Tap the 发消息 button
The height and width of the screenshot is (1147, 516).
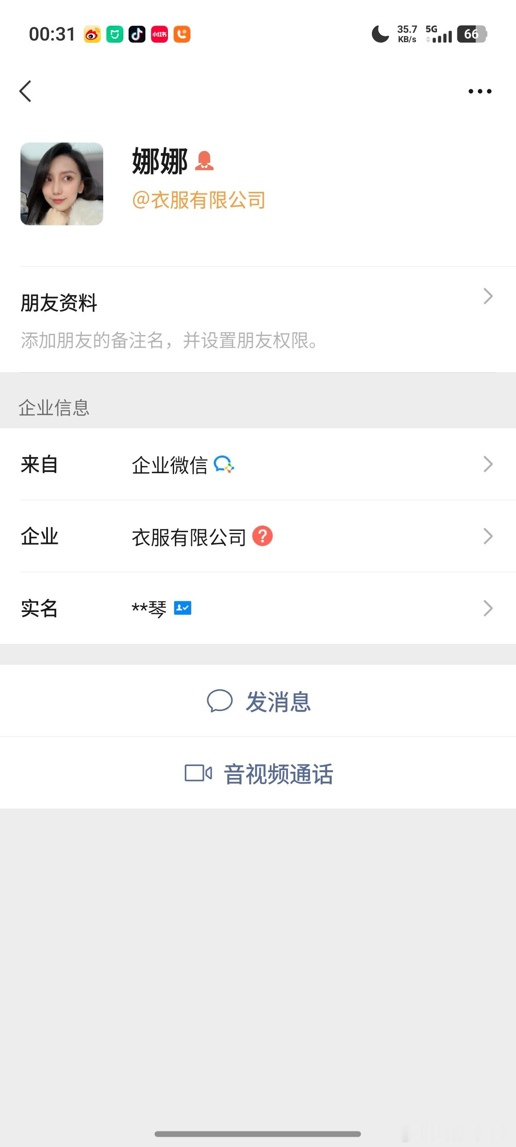pos(258,701)
